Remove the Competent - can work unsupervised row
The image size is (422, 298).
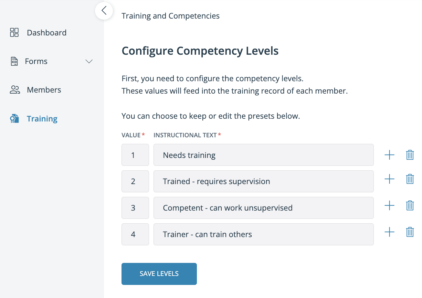410,205
